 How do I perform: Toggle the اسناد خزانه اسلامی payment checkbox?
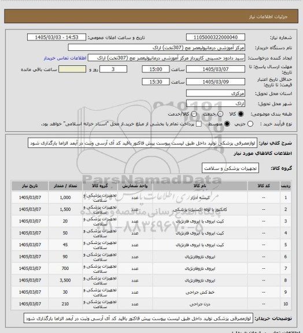pyautogui.click(x=199, y=124)
